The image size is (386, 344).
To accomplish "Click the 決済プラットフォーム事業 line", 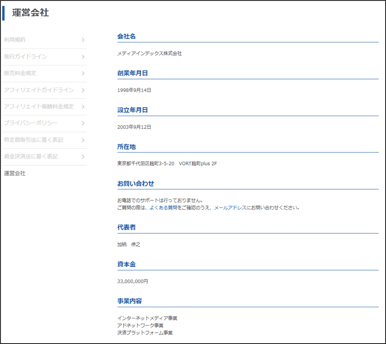I will (x=145, y=333).
